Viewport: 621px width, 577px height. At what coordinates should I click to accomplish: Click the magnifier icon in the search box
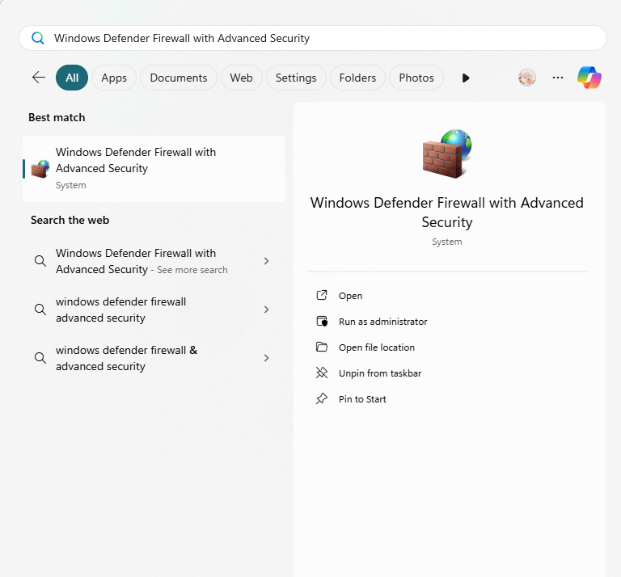click(x=38, y=39)
